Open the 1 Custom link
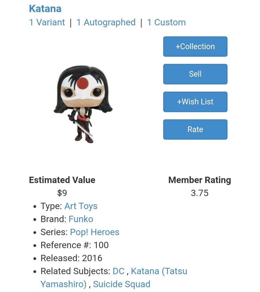Image resolution: width=260 pixels, height=292 pixels. [166, 22]
